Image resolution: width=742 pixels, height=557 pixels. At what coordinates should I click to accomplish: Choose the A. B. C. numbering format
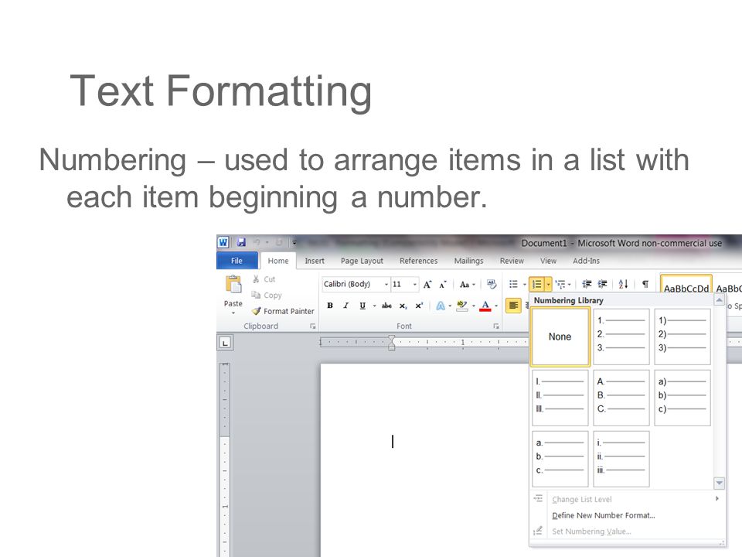click(x=621, y=398)
